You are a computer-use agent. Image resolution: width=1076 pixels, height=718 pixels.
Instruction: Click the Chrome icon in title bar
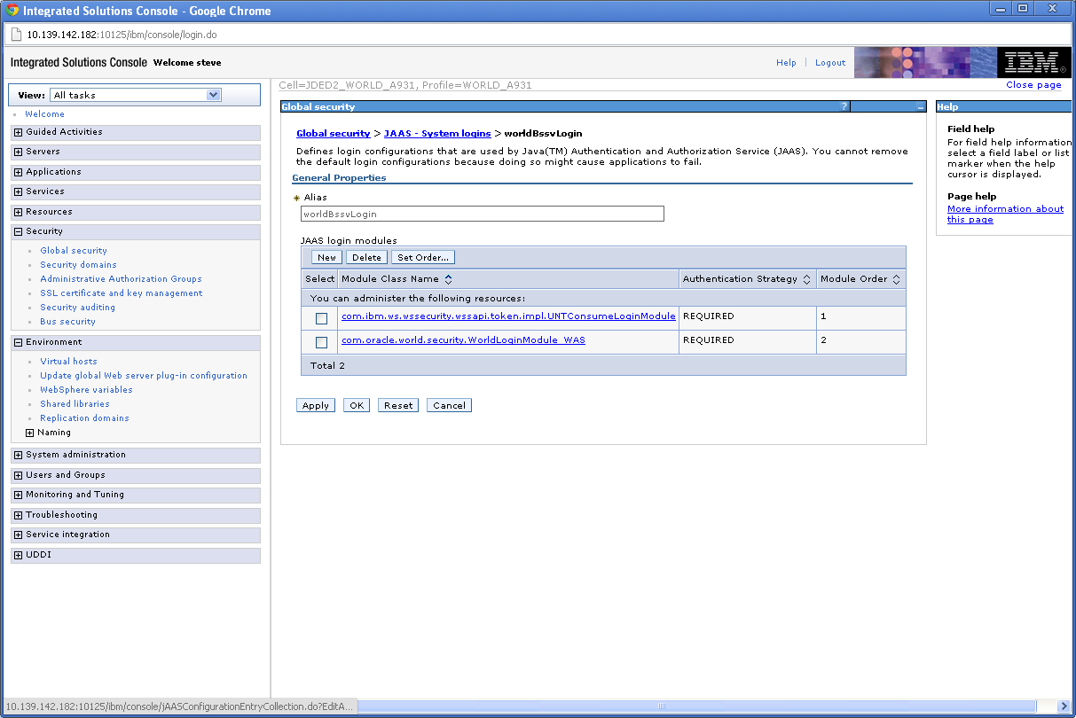click(x=12, y=11)
